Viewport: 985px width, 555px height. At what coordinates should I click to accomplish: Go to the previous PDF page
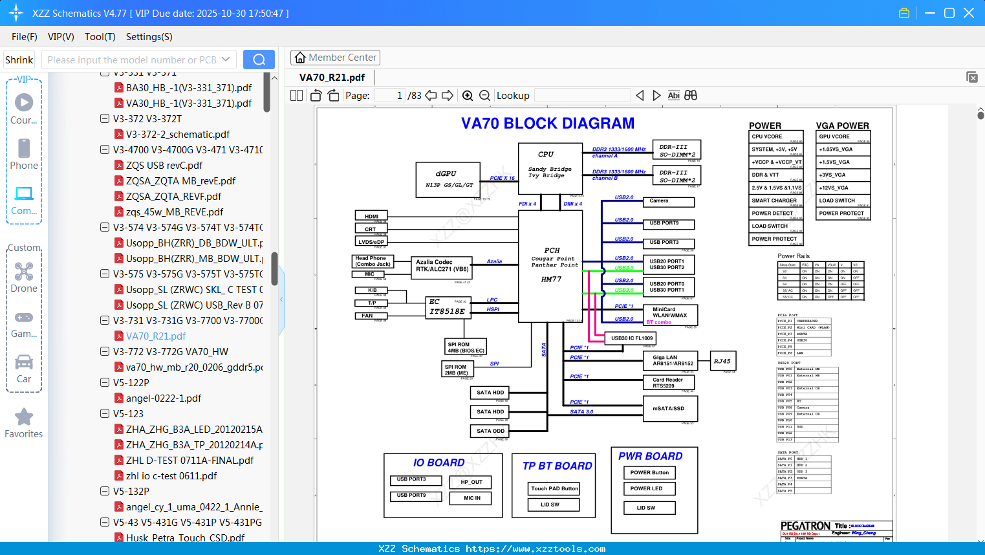pyautogui.click(x=431, y=96)
